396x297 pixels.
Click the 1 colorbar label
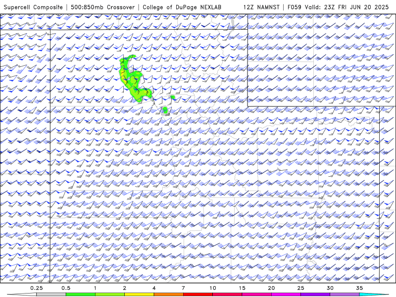tap(95, 288)
